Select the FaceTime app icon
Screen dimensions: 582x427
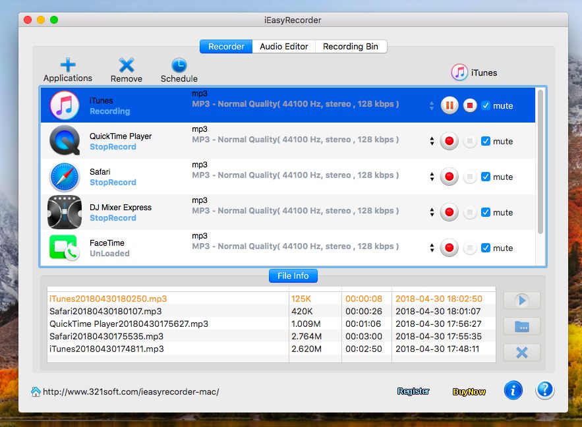tap(65, 248)
